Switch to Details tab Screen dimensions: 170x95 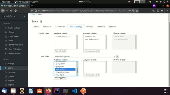click(36, 27)
